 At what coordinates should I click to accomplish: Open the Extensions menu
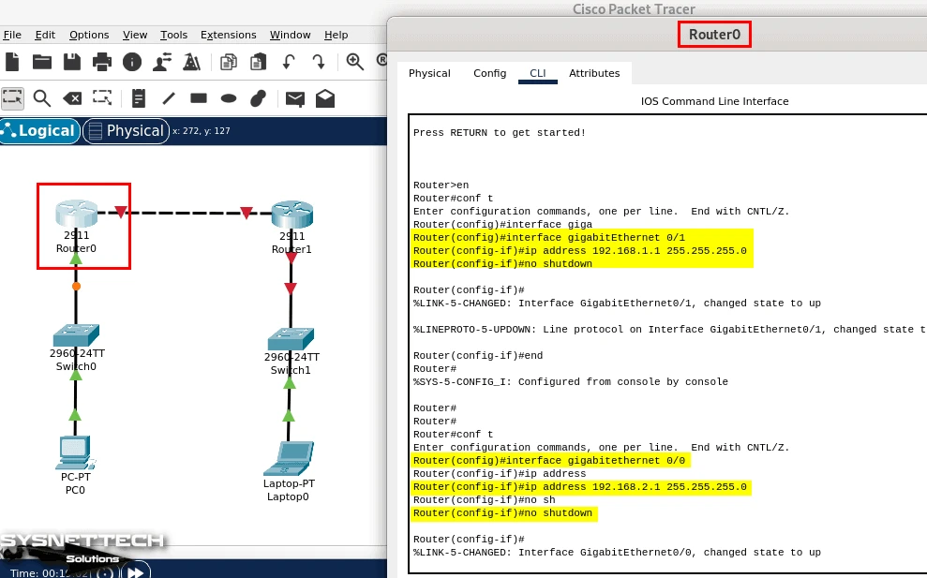click(x=228, y=35)
